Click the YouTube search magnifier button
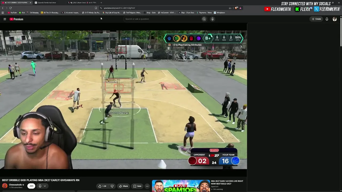 tap(204, 19)
